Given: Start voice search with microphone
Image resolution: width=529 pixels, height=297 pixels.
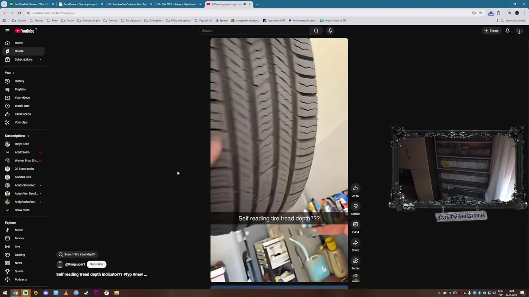Looking at the screenshot, I should tap(330, 31).
